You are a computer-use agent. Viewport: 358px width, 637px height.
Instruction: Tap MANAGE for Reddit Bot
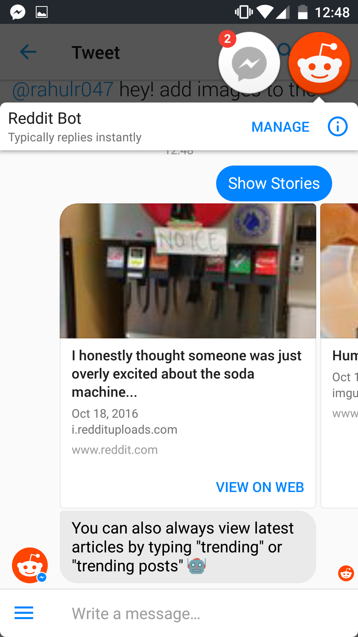280,127
